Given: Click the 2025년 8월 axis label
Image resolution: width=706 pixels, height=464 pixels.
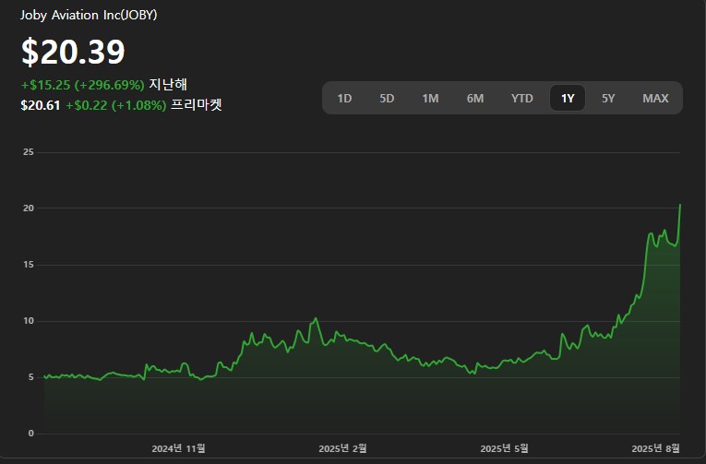Looking at the screenshot, I should 655,448.
